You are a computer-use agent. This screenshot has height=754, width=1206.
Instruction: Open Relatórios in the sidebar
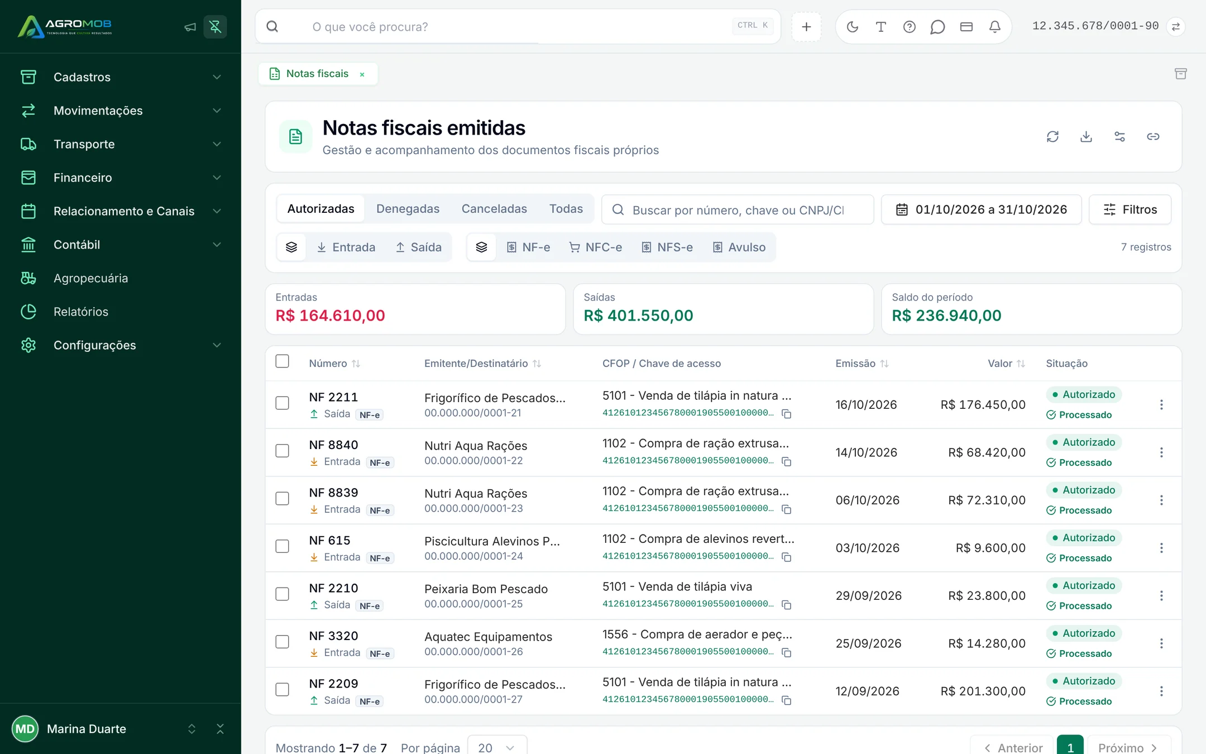[x=121, y=312]
